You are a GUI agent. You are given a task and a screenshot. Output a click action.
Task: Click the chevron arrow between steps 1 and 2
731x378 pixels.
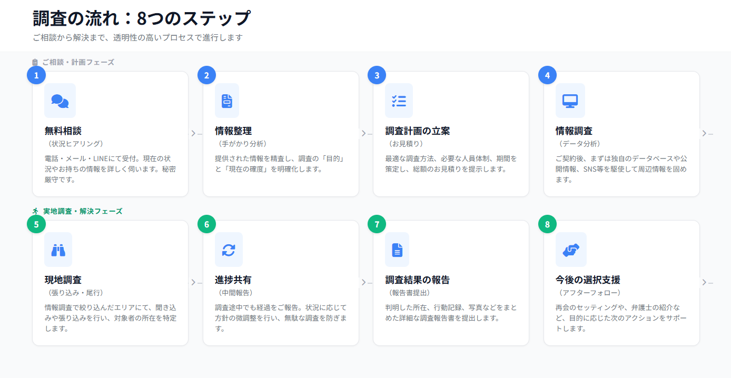click(x=193, y=134)
